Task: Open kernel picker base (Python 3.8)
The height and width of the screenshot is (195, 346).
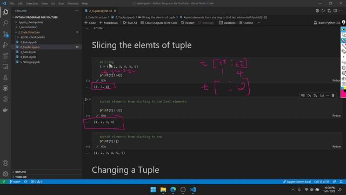Action: pos(328,23)
